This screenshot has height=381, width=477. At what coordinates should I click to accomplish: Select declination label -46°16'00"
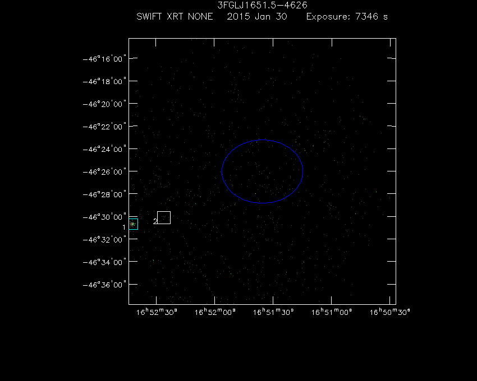pos(104,59)
